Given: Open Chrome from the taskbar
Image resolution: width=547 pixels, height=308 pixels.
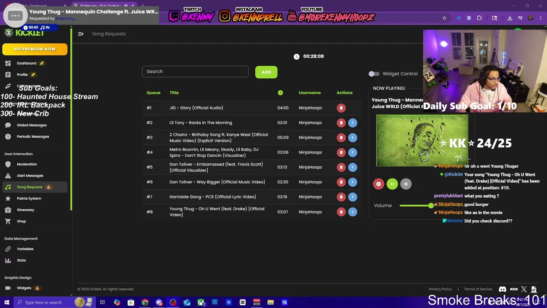Looking at the screenshot, I should click(145, 302).
